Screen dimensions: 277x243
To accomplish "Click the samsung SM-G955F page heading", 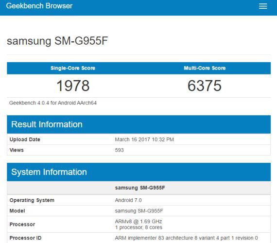I will [57, 41].
